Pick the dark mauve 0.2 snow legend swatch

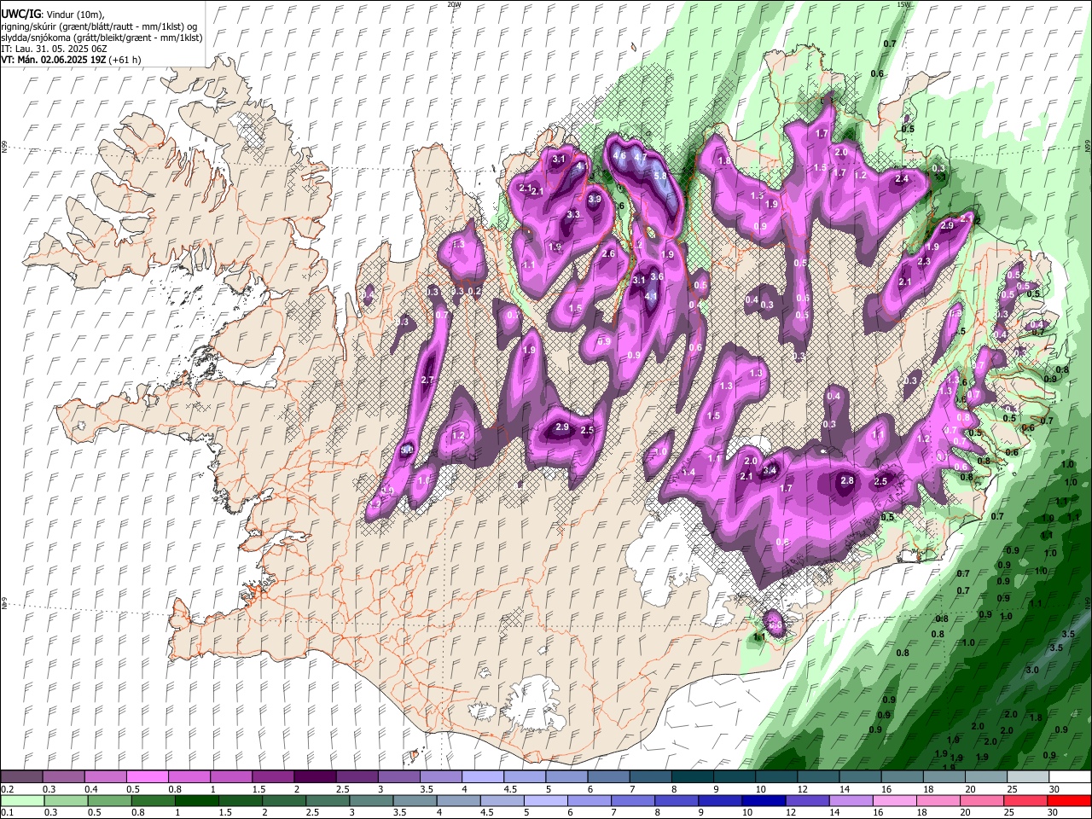point(21,777)
